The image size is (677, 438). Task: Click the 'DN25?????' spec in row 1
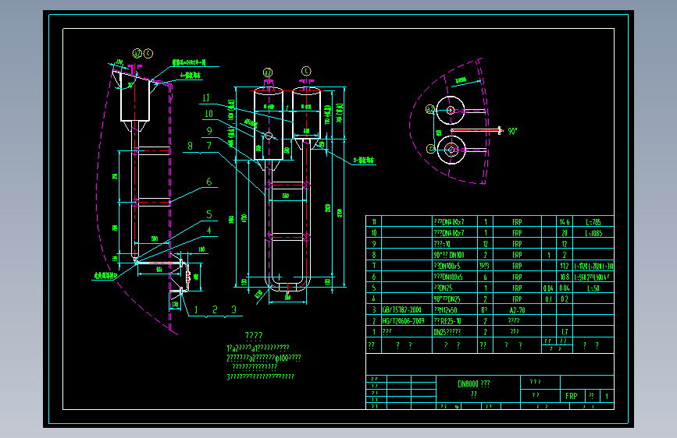click(x=447, y=332)
